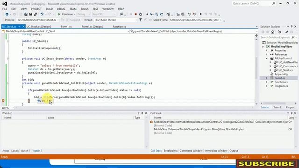The image size is (299, 168).
Task: Switch to the Immediate Window tab
Action: pyautogui.click(x=216, y=151)
